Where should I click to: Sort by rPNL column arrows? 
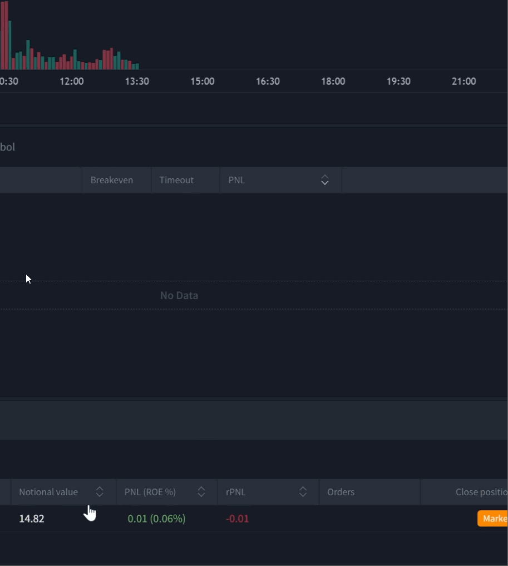tap(303, 492)
